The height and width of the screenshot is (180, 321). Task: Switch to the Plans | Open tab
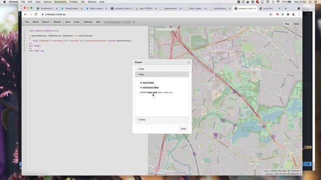195,8
